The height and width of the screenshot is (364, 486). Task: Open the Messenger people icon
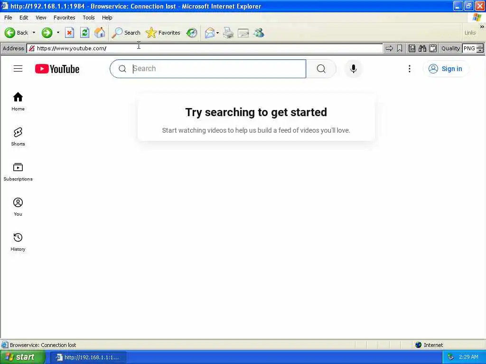coord(259,33)
